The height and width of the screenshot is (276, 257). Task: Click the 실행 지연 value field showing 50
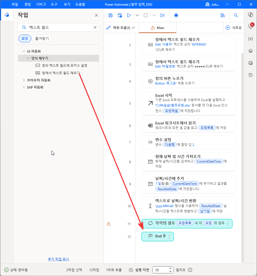coord(161,270)
